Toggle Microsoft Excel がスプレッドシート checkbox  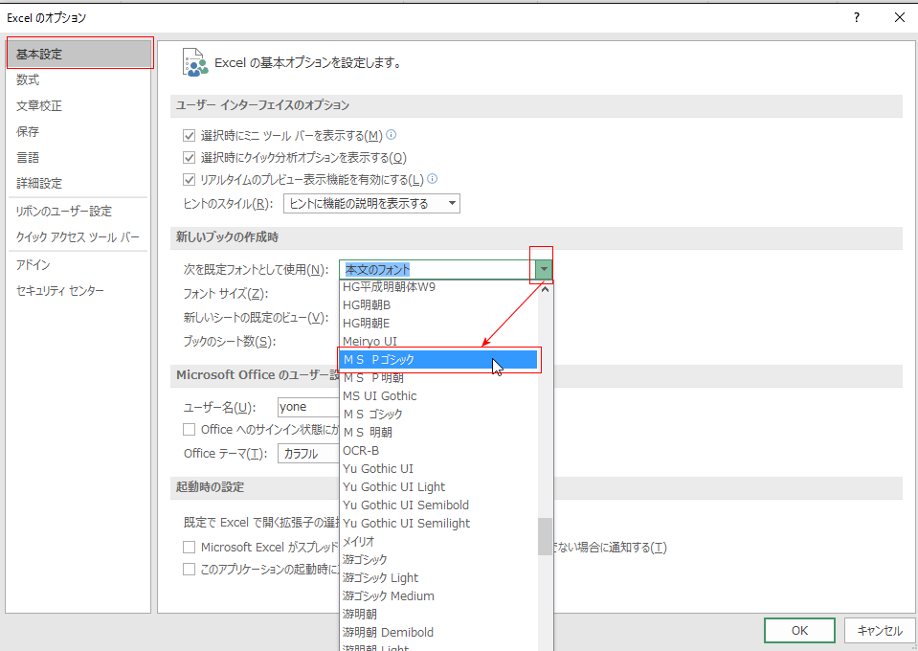(x=190, y=548)
